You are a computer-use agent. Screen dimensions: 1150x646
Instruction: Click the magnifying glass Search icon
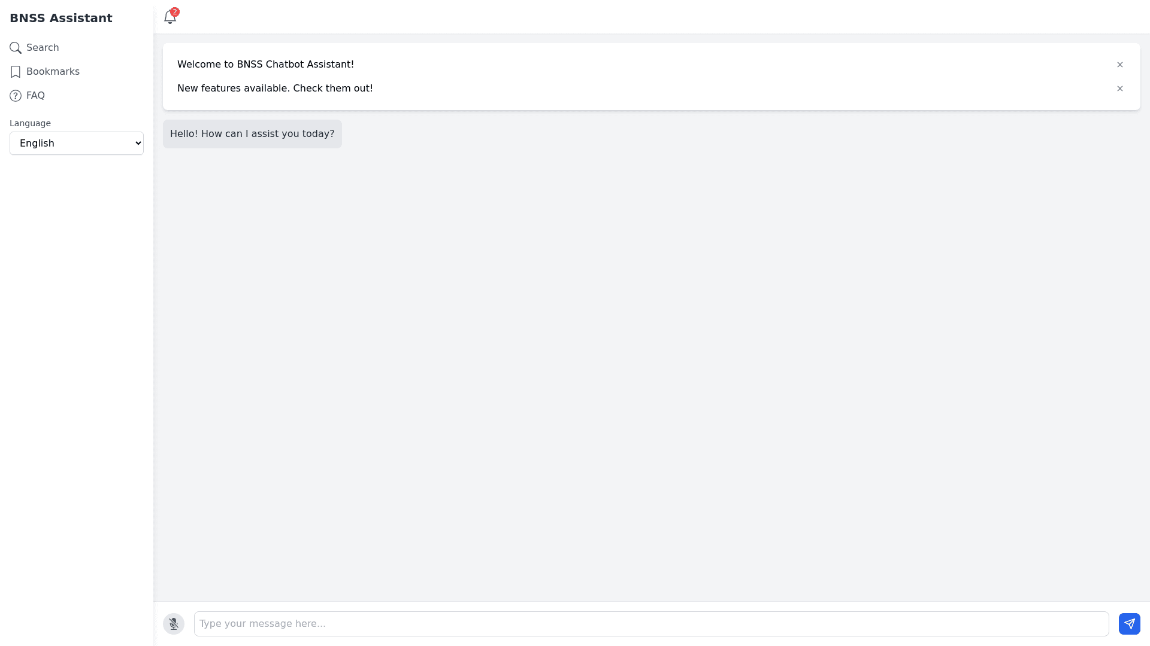pos(16,48)
